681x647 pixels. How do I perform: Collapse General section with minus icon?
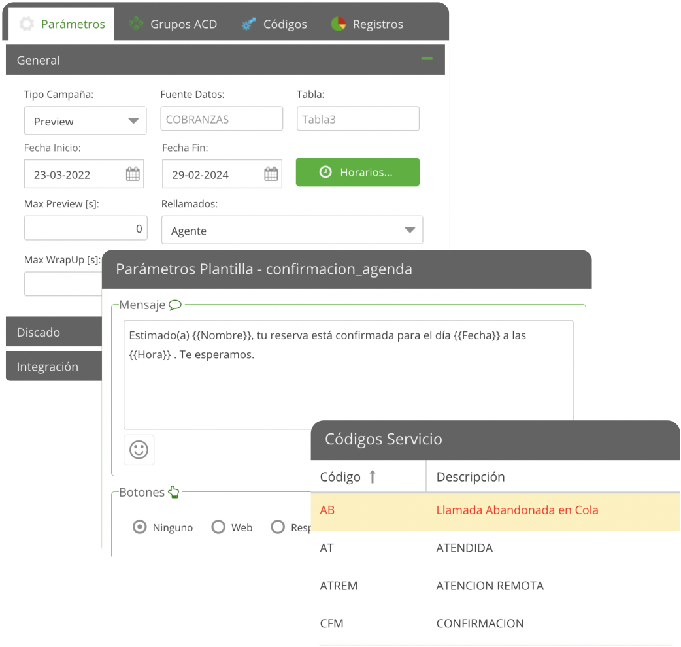coord(427,59)
